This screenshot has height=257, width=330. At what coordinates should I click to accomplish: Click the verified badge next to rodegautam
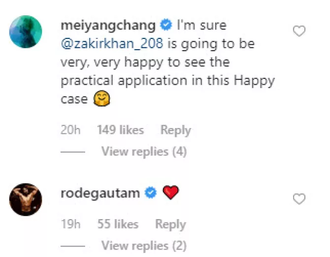tap(151, 193)
